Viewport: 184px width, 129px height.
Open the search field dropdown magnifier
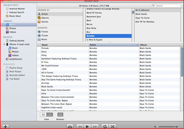click(x=154, y=6)
